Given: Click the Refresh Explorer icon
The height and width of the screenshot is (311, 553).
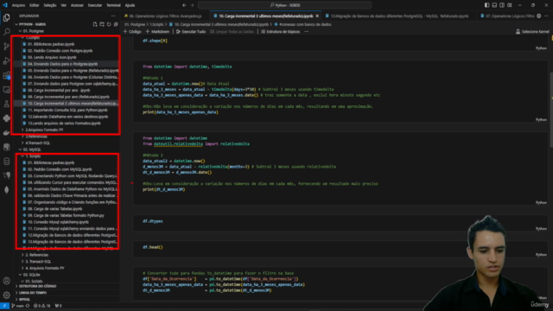Looking at the screenshot, I should tap(109, 24).
